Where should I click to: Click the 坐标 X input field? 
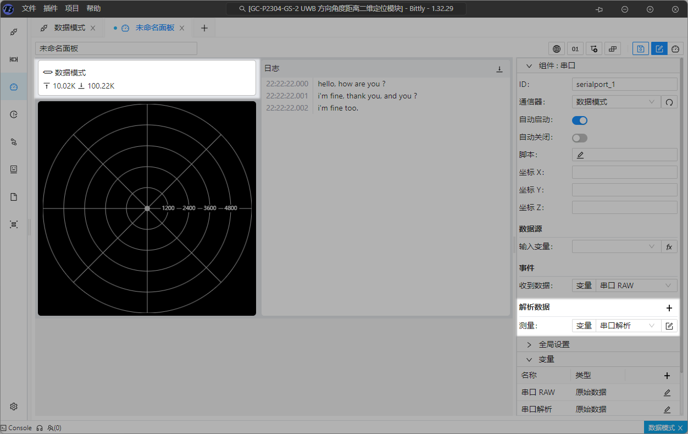click(624, 172)
